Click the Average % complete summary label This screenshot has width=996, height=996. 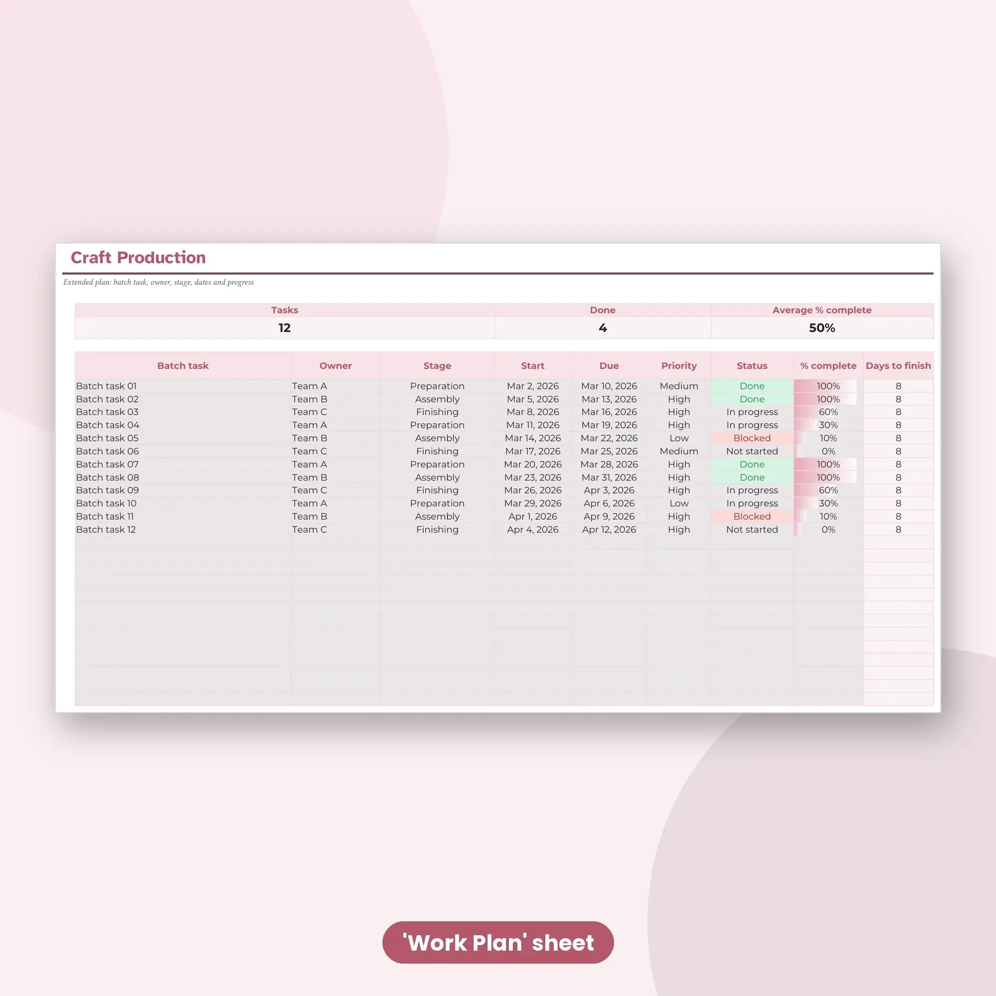click(822, 310)
